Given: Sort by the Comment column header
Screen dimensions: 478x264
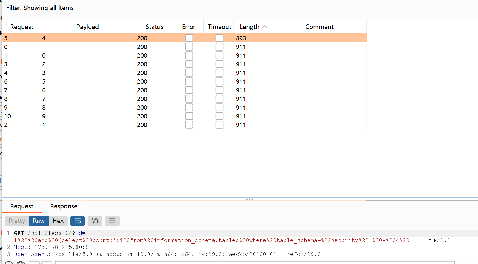Looking at the screenshot, I should pyautogui.click(x=319, y=27).
